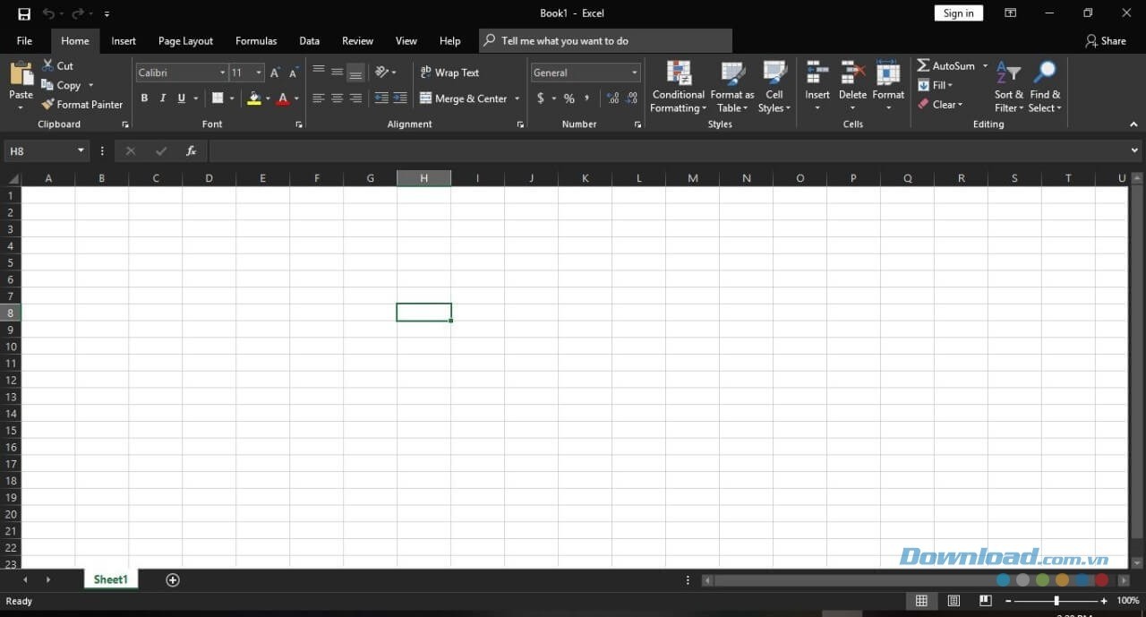Screen dimensions: 1146x617
Task: Open the Fill Color dropdown arrow
Action: (267, 99)
